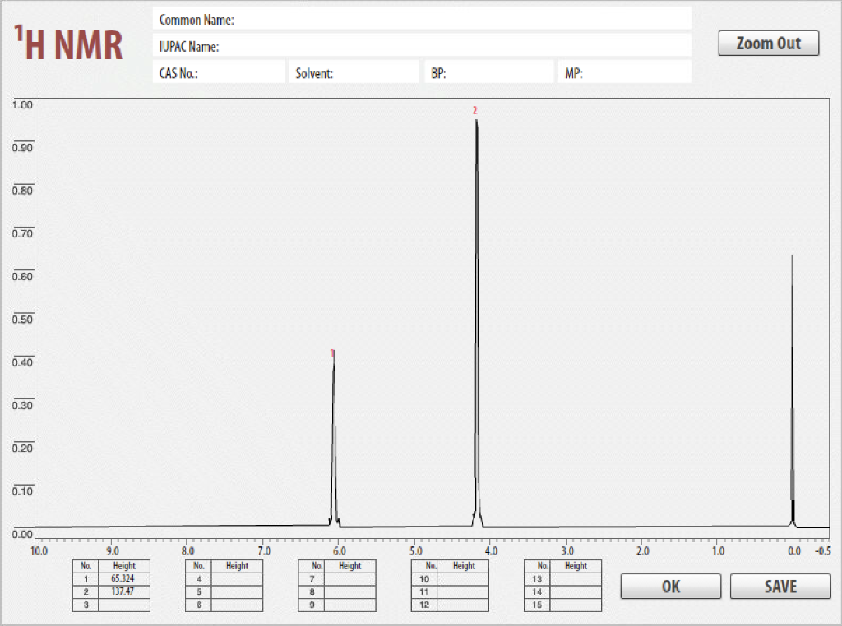The width and height of the screenshot is (842, 626).
Task: Click height value 65.324 in the first table
Action: (x=123, y=578)
